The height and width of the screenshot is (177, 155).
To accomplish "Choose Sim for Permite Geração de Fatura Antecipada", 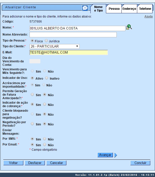I will 32,95.
